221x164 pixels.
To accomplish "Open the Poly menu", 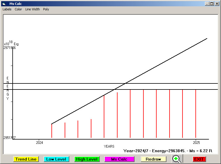I will 46,9.
